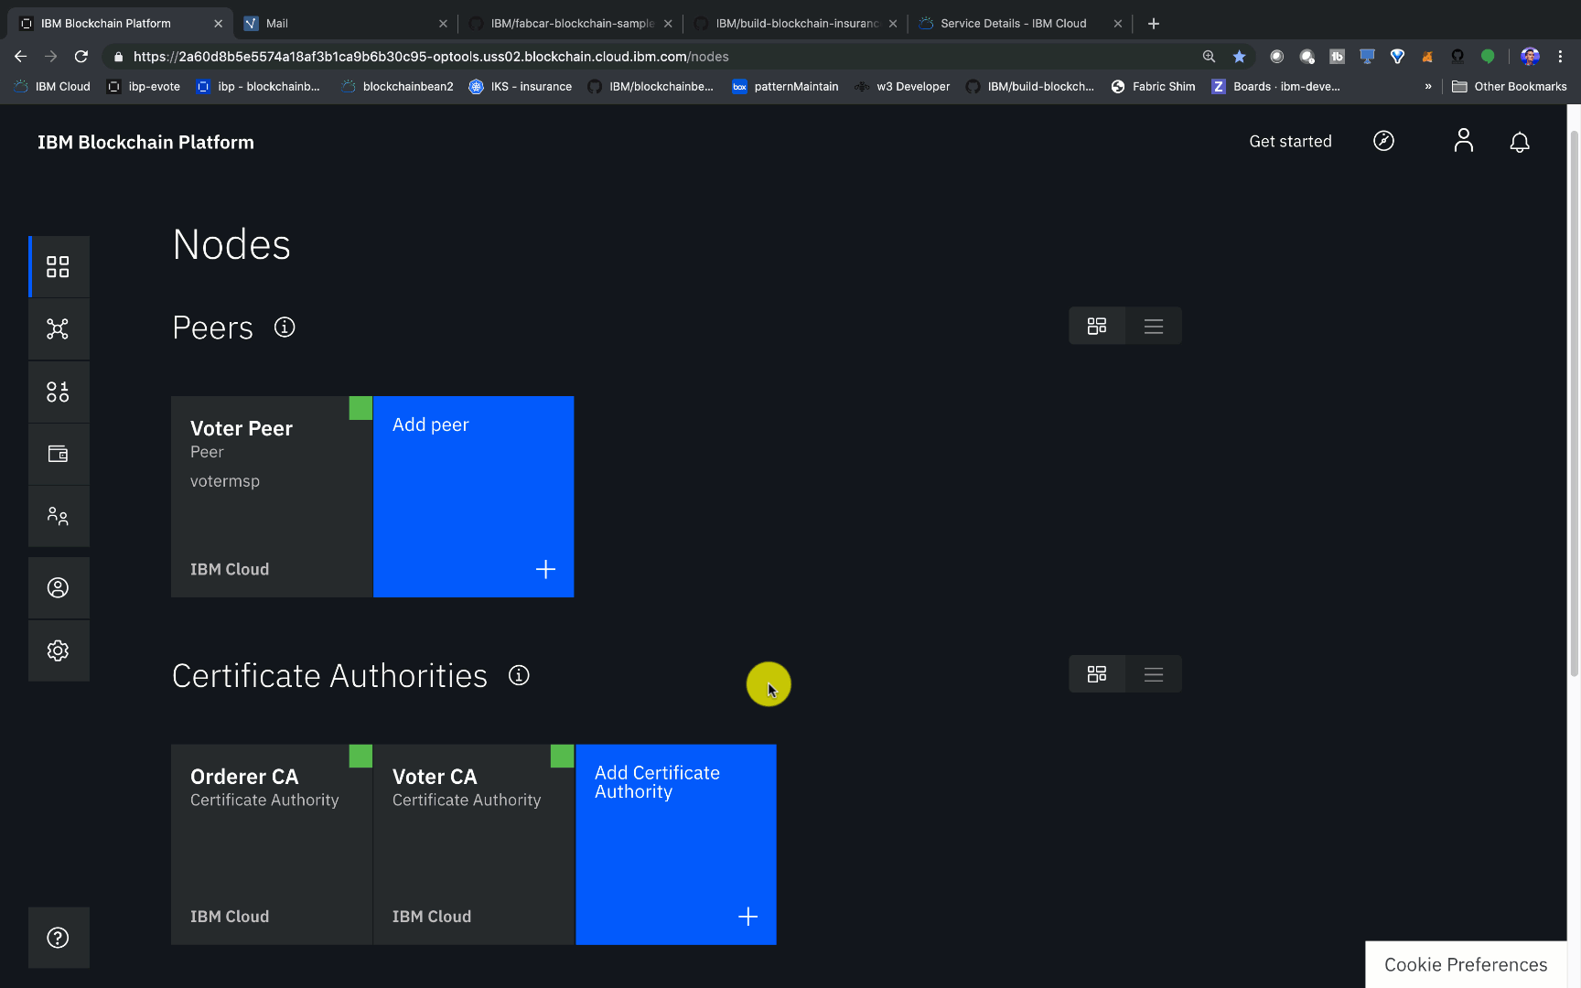Open the Wallet sidebar icon
Screen dimensions: 1581x988
click(58, 454)
